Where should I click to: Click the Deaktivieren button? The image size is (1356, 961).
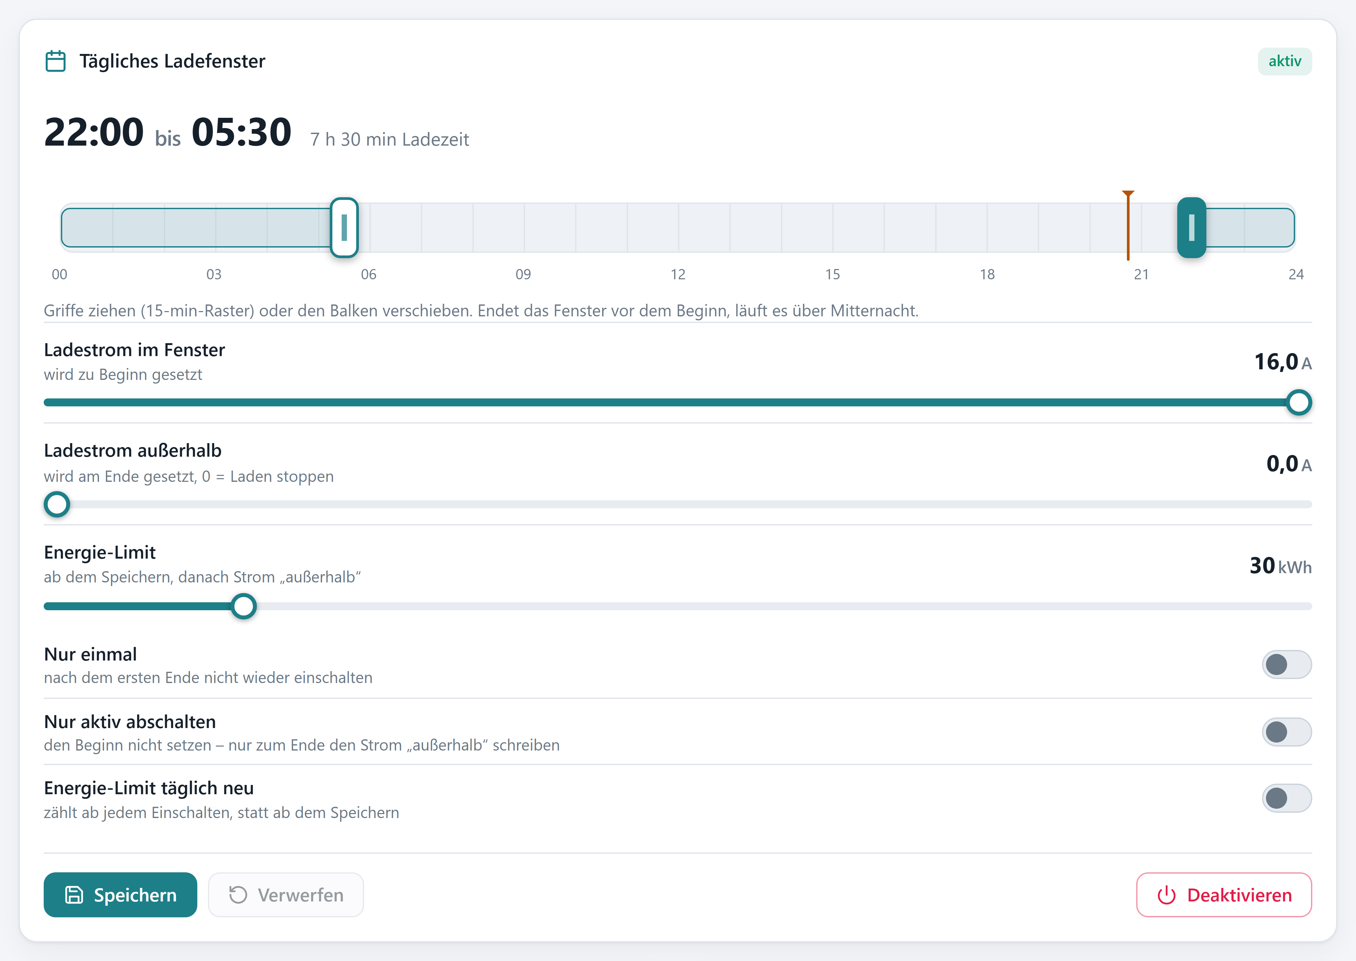pos(1224,895)
